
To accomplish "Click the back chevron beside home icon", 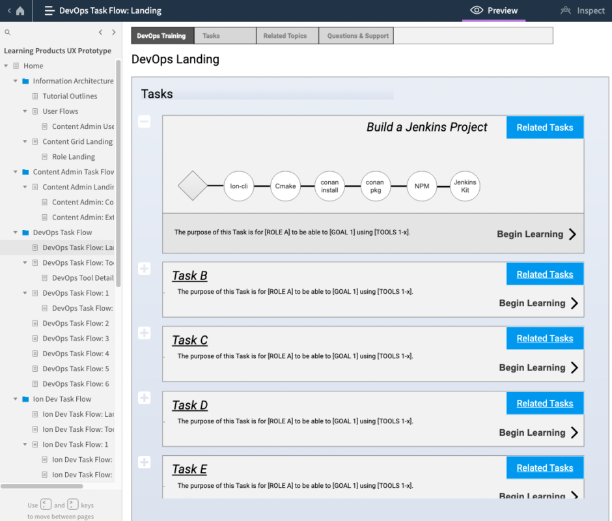I will coord(9,11).
